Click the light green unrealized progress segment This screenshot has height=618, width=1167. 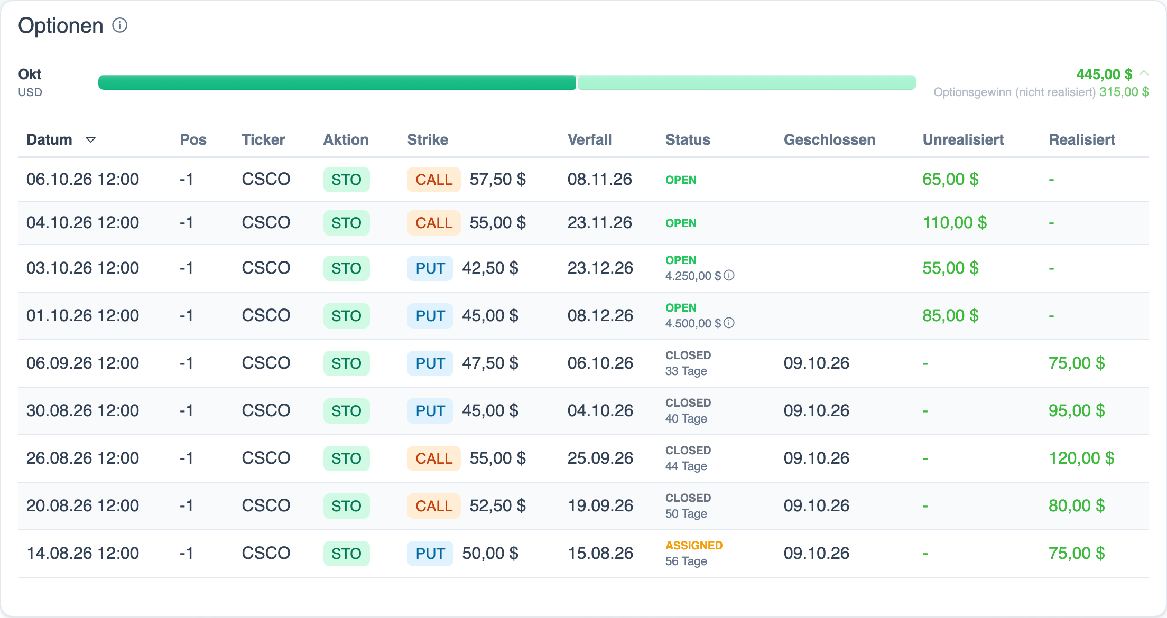[747, 82]
